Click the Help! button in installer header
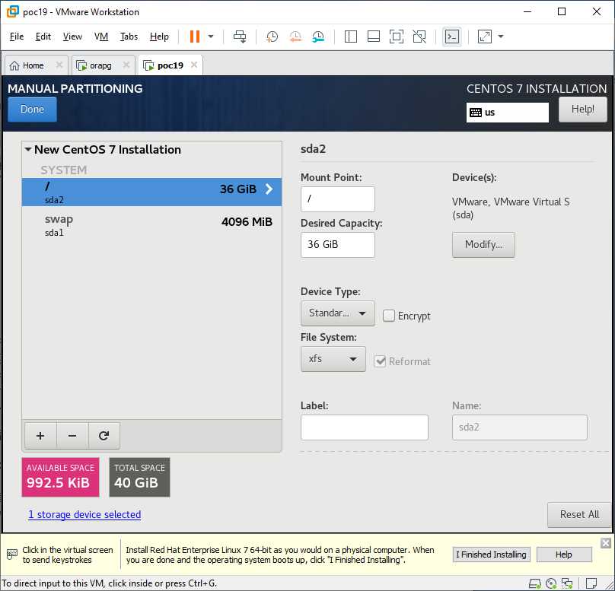615x591 pixels. pos(583,110)
